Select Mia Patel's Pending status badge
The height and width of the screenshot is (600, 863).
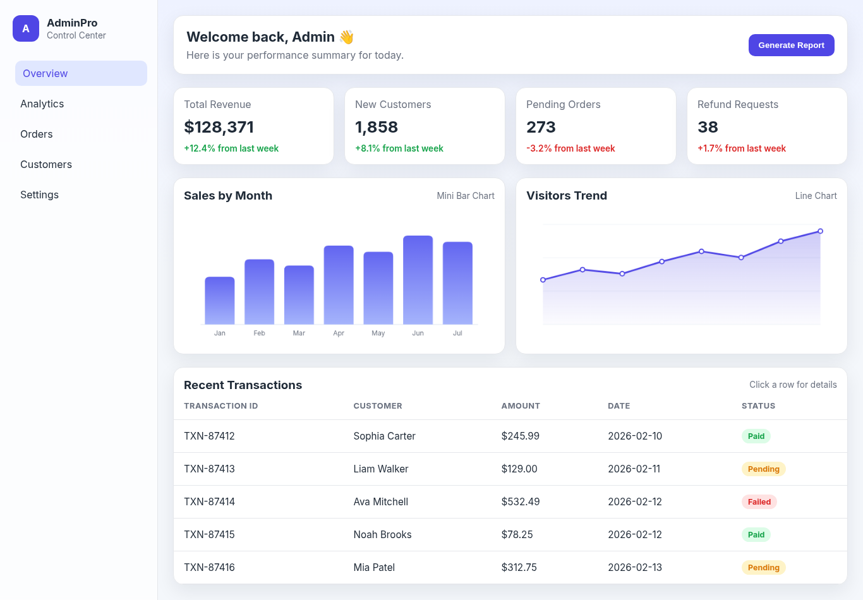tap(763, 567)
